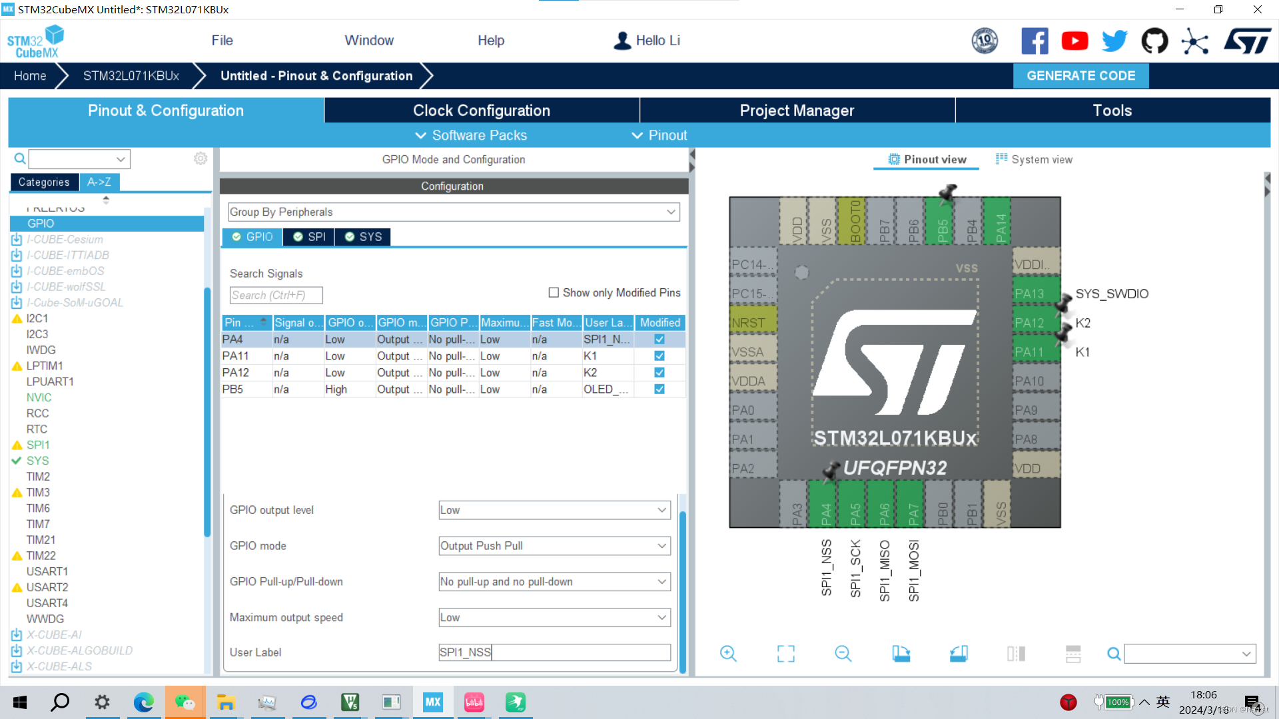Open the Facebook link icon
The image size is (1279, 719).
click(1035, 41)
